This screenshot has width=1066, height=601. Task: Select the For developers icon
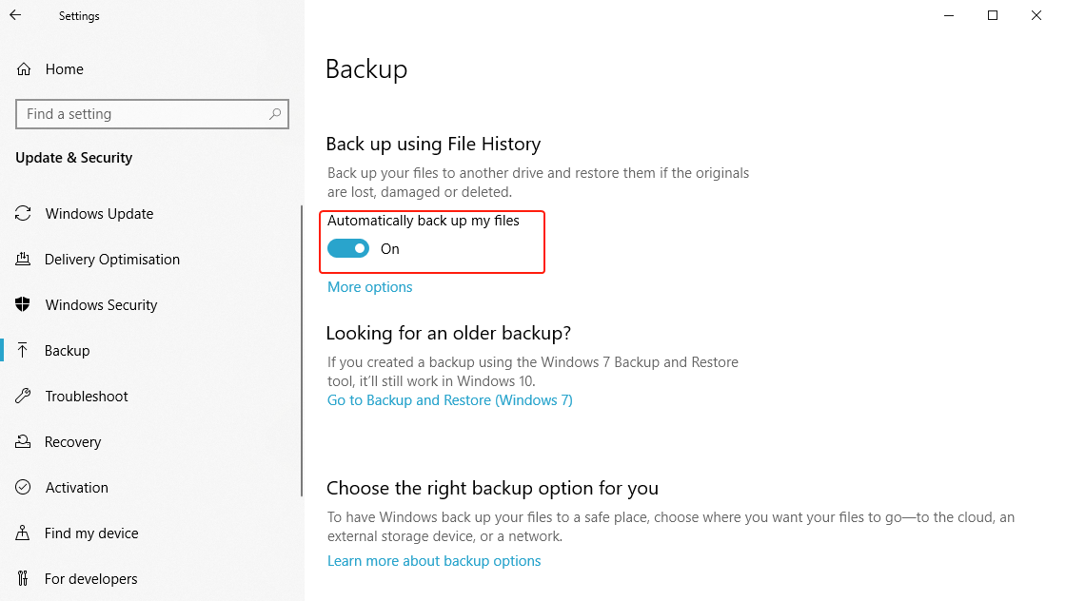(23, 578)
